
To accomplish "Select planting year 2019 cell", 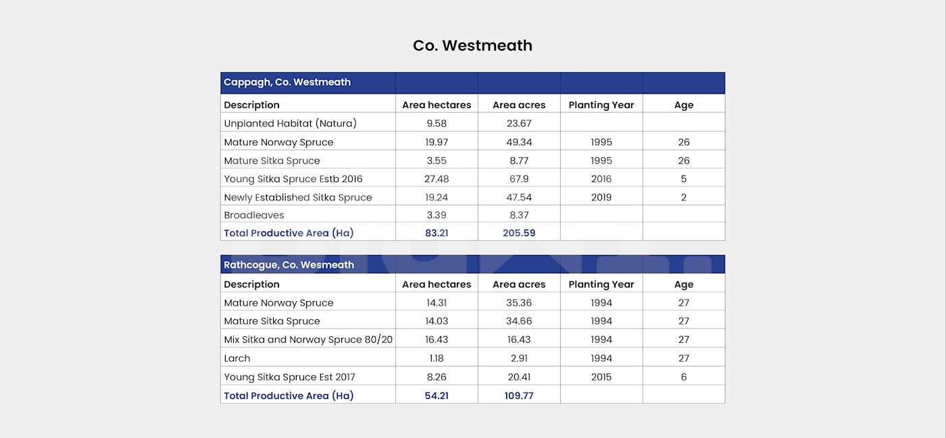I will (x=601, y=198).
